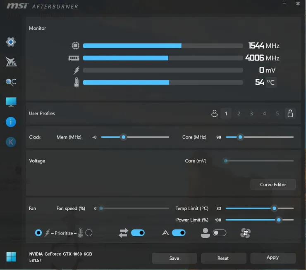Click the voltage lightning icon in Monitor
Screen dimensions: 306x270
[76, 70]
